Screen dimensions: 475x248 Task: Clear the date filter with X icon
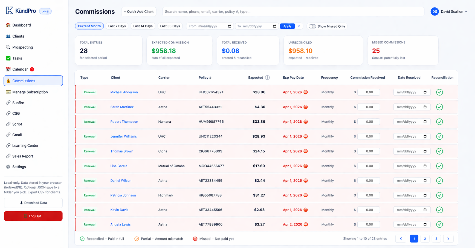299,26
